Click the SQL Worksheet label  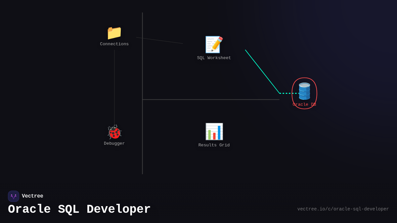tap(214, 57)
